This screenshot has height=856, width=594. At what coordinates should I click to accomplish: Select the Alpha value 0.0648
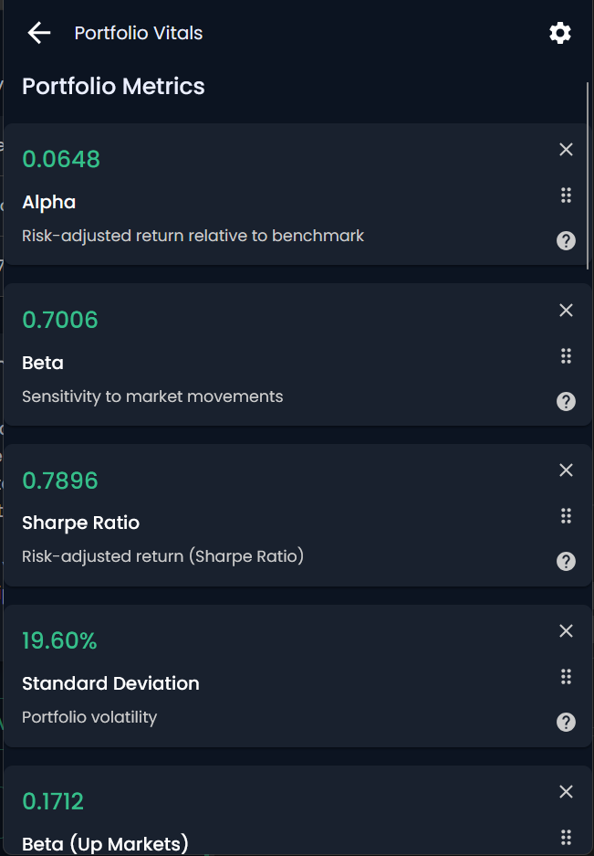pyautogui.click(x=61, y=159)
